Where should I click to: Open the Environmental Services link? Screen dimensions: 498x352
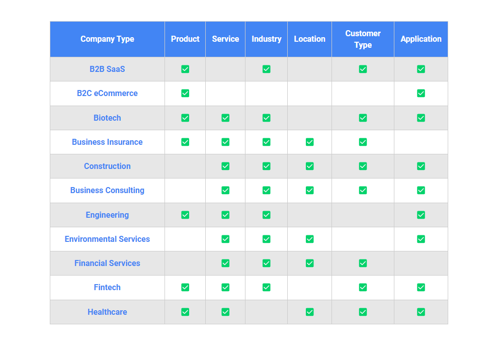[x=107, y=239]
